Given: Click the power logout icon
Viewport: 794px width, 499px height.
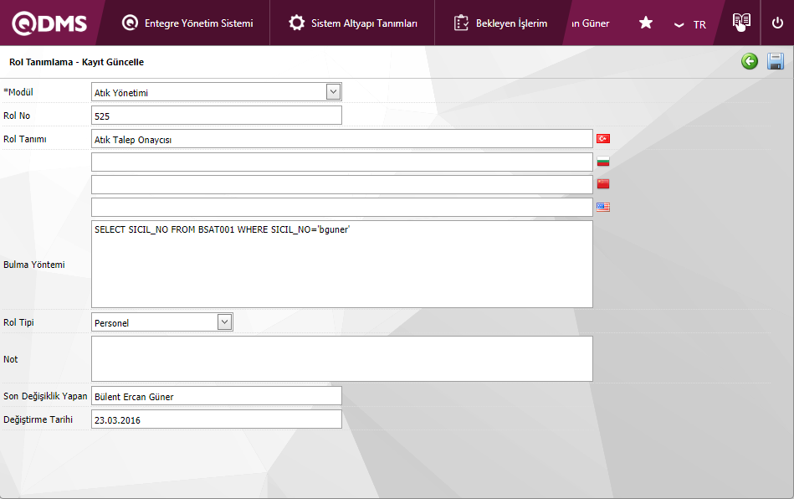Looking at the screenshot, I should 777,23.
